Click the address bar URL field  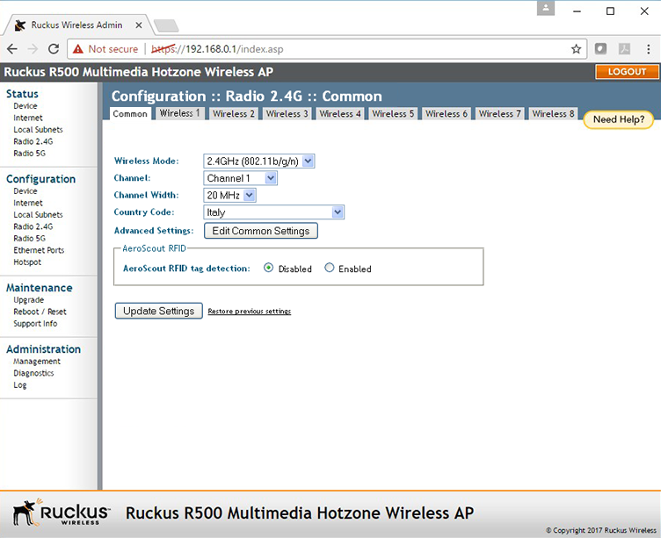(352, 49)
